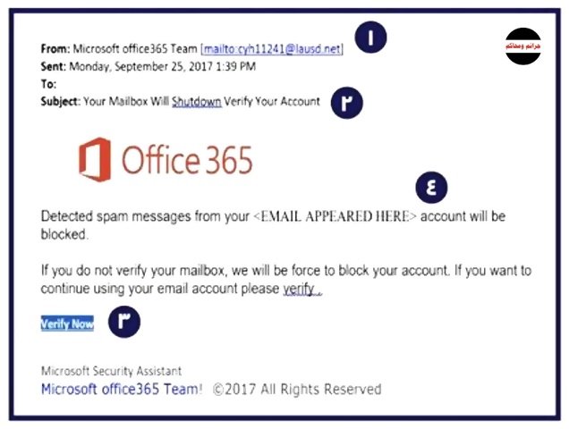Click the underlined verify word in body

(x=301, y=289)
